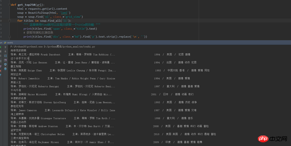Click the down arrow in console toolbar
This screenshot has width=291, height=146.
point(5,51)
